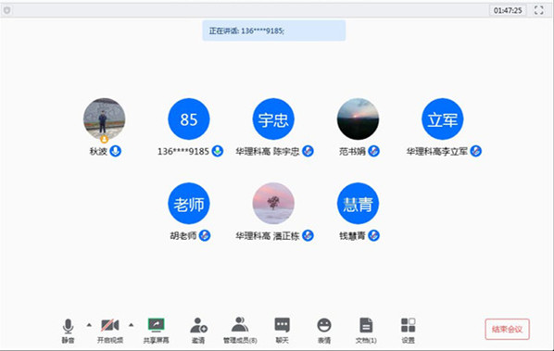Click muted mic icon beside 华理科高 潘正栋
This screenshot has height=351, width=554.
click(x=308, y=235)
